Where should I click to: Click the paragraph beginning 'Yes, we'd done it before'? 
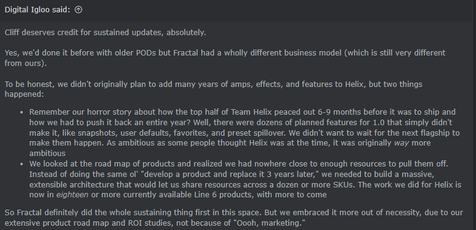pyautogui.click(x=225, y=58)
